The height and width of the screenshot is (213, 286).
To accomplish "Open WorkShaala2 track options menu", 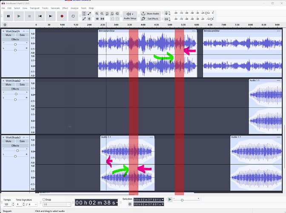I will coord(27,81).
